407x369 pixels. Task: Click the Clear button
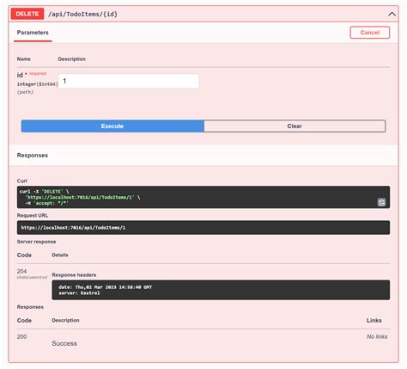coord(295,126)
